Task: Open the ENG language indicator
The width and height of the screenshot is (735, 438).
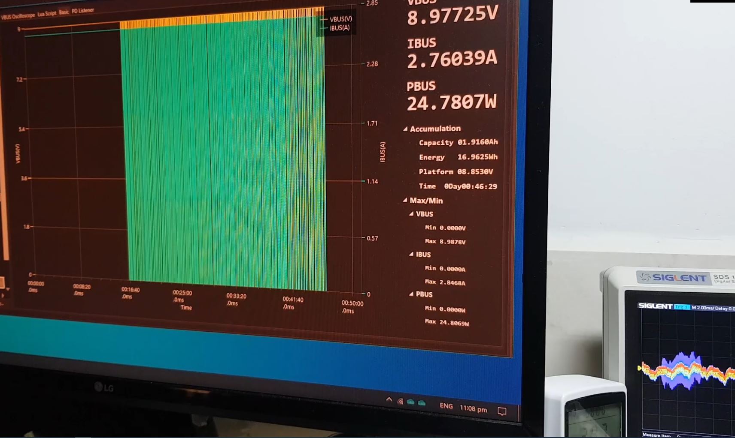Action: tap(446, 406)
